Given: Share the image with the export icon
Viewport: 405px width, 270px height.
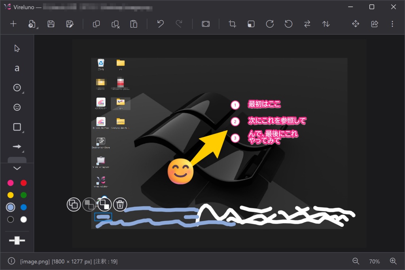Looking at the screenshot, I should tap(375, 24).
